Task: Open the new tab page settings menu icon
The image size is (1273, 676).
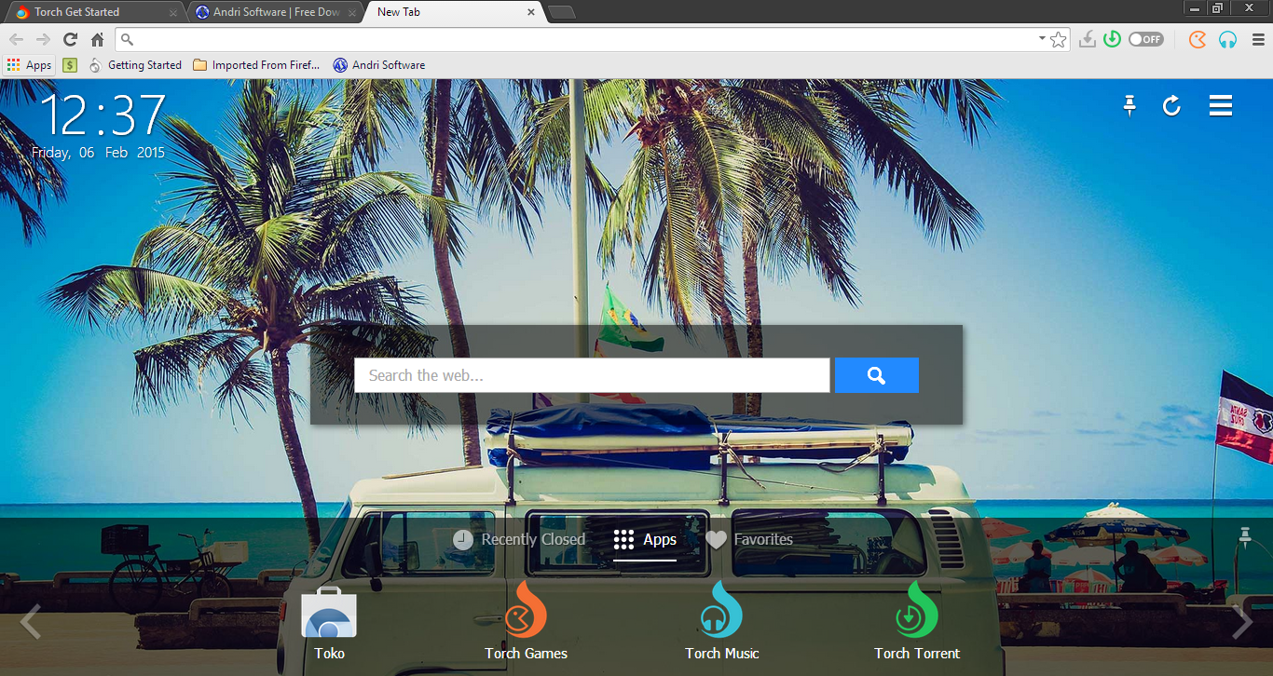Action: (x=1221, y=105)
